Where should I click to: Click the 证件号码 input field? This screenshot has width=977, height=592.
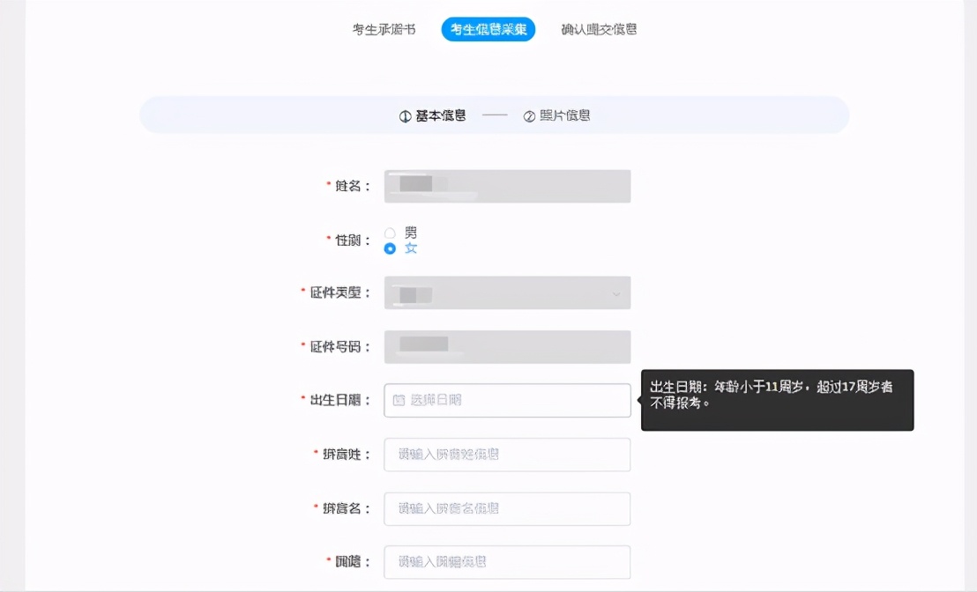click(507, 346)
